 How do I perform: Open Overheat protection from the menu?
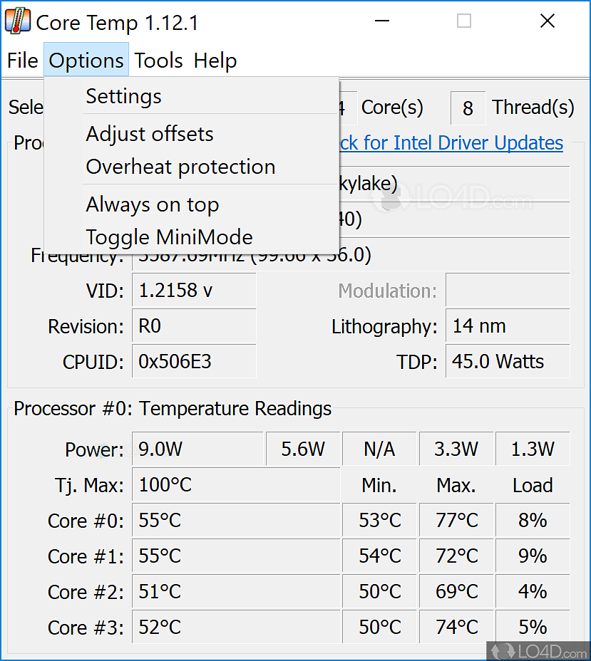coord(192,167)
